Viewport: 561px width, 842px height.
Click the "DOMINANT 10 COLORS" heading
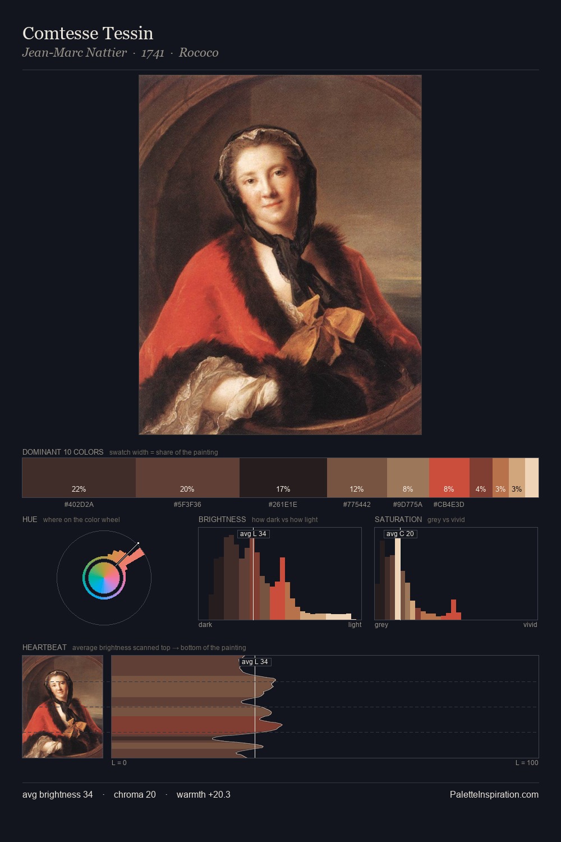(63, 452)
